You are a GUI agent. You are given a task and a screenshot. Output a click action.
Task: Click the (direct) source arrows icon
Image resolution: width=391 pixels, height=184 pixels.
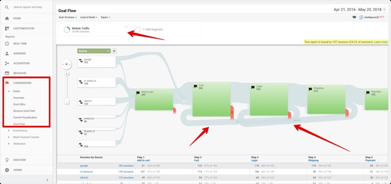click(81, 102)
